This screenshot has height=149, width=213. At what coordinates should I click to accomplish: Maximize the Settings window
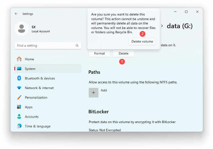coord(186,12)
